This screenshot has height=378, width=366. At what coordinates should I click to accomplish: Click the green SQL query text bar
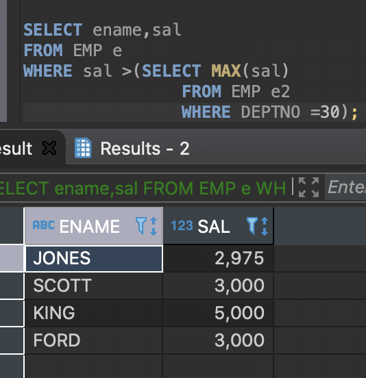point(143,188)
